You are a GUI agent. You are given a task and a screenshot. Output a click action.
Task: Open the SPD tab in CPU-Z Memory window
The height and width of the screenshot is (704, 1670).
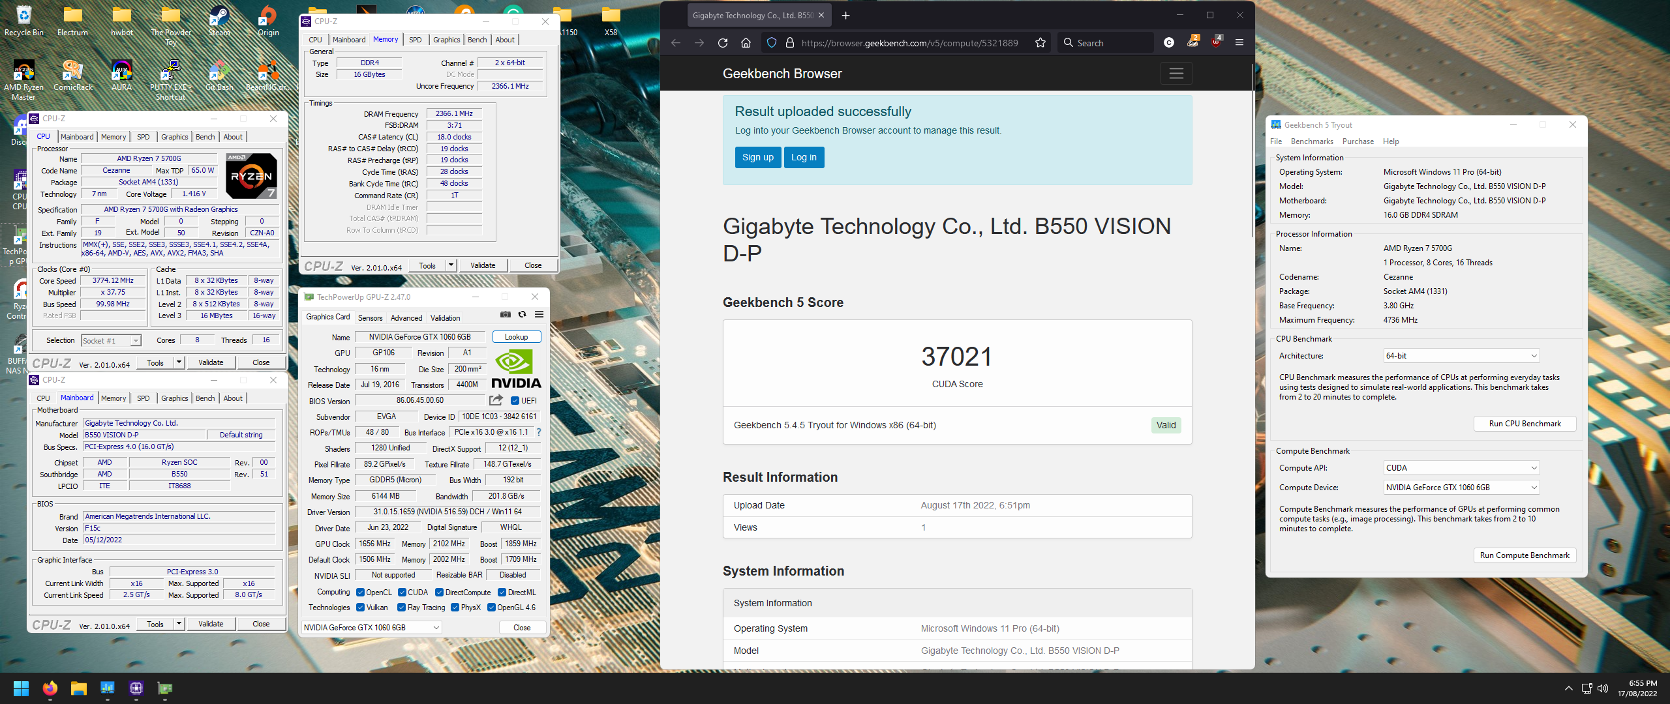(x=415, y=40)
